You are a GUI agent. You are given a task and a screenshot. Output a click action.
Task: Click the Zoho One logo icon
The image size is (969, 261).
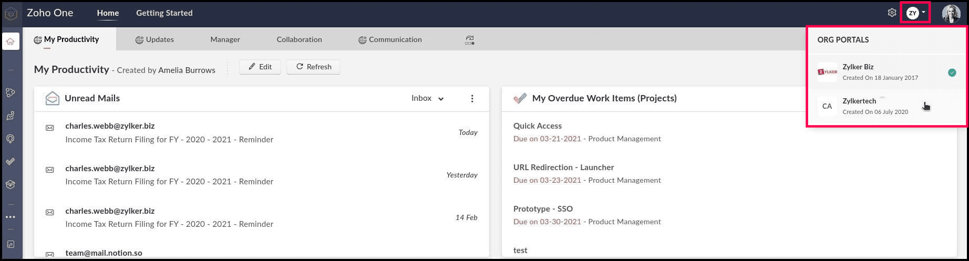click(11, 13)
